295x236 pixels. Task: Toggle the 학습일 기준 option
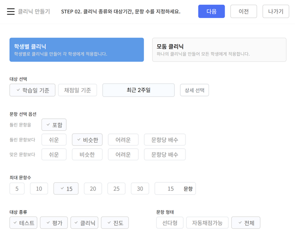pyautogui.click(x=32, y=90)
